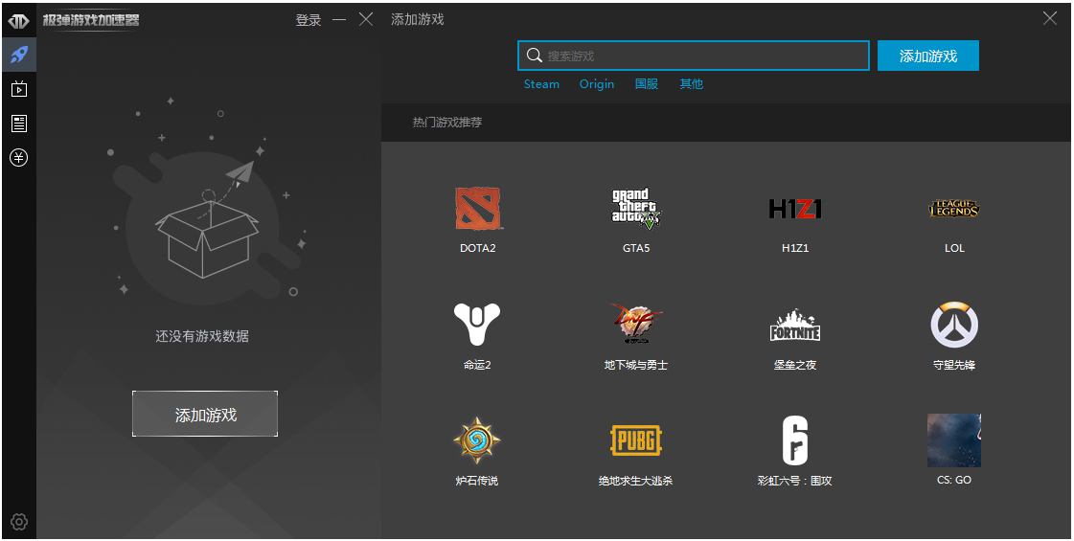This screenshot has height=541, width=1074.
Task: Close the 添加游戏 dialog
Action: point(1050,18)
